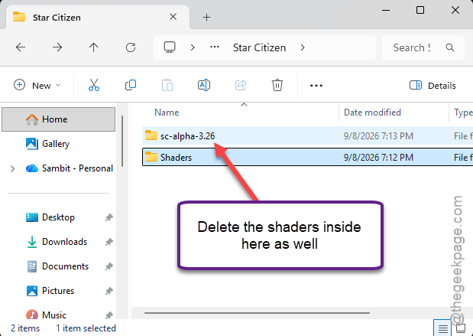The width and height of the screenshot is (473, 336).
Task: Expand the chevron after Star Citizen breadcrumb
Action: point(303,47)
